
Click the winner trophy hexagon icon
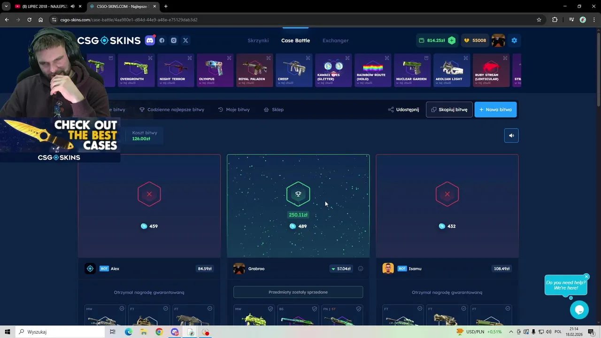[x=298, y=194]
